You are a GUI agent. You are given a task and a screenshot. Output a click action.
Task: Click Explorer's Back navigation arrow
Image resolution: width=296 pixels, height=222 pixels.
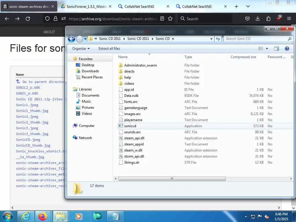click(72, 39)
